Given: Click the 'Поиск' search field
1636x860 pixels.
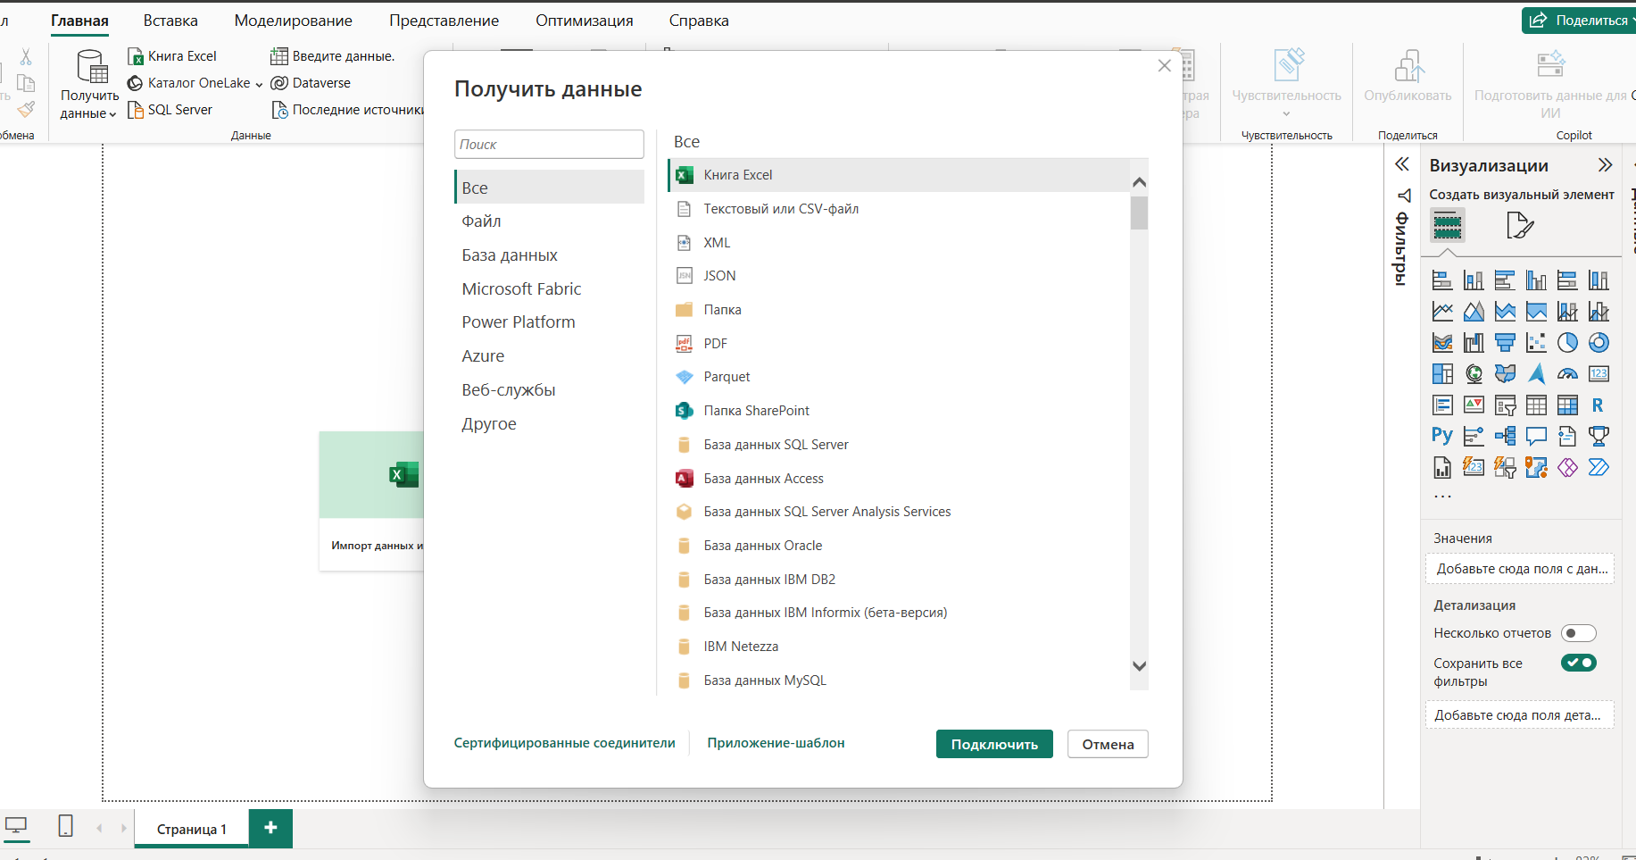Looking at the screenshot, I should 549,145.
